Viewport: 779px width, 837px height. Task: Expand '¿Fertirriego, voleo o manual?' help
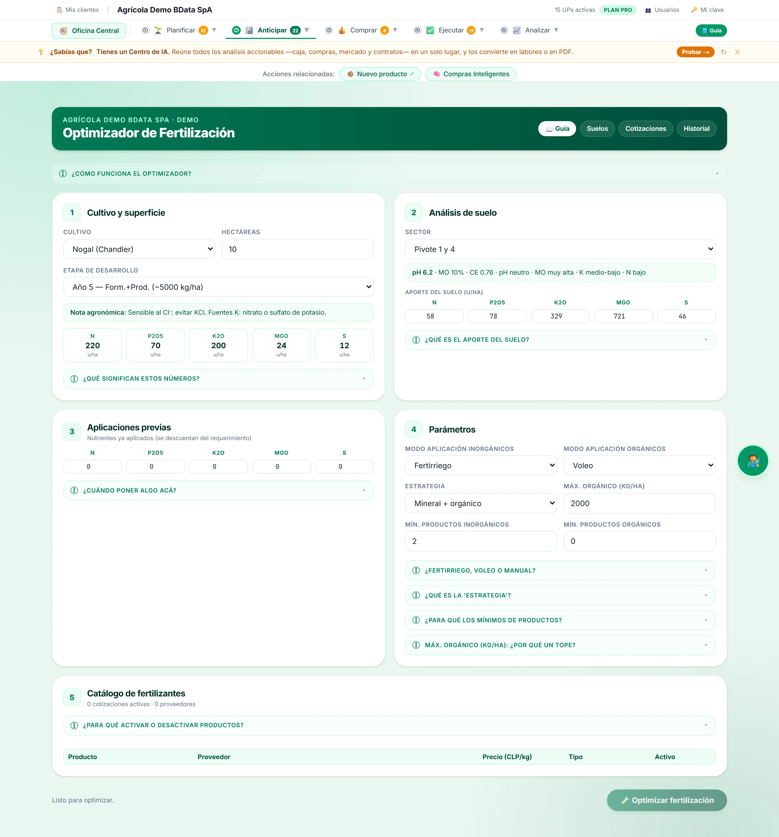560,570
